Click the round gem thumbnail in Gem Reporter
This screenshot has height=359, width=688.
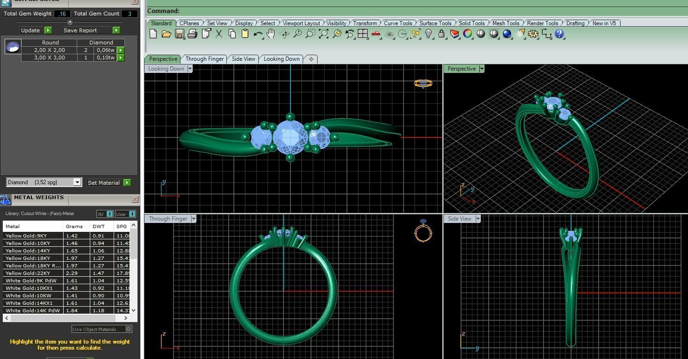click(x=13, y=46)
